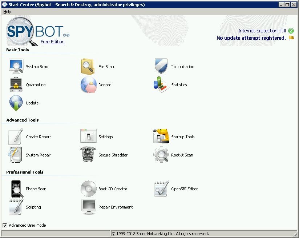
Task: Minimize the Start Center window
Action: tap(281, 5)
